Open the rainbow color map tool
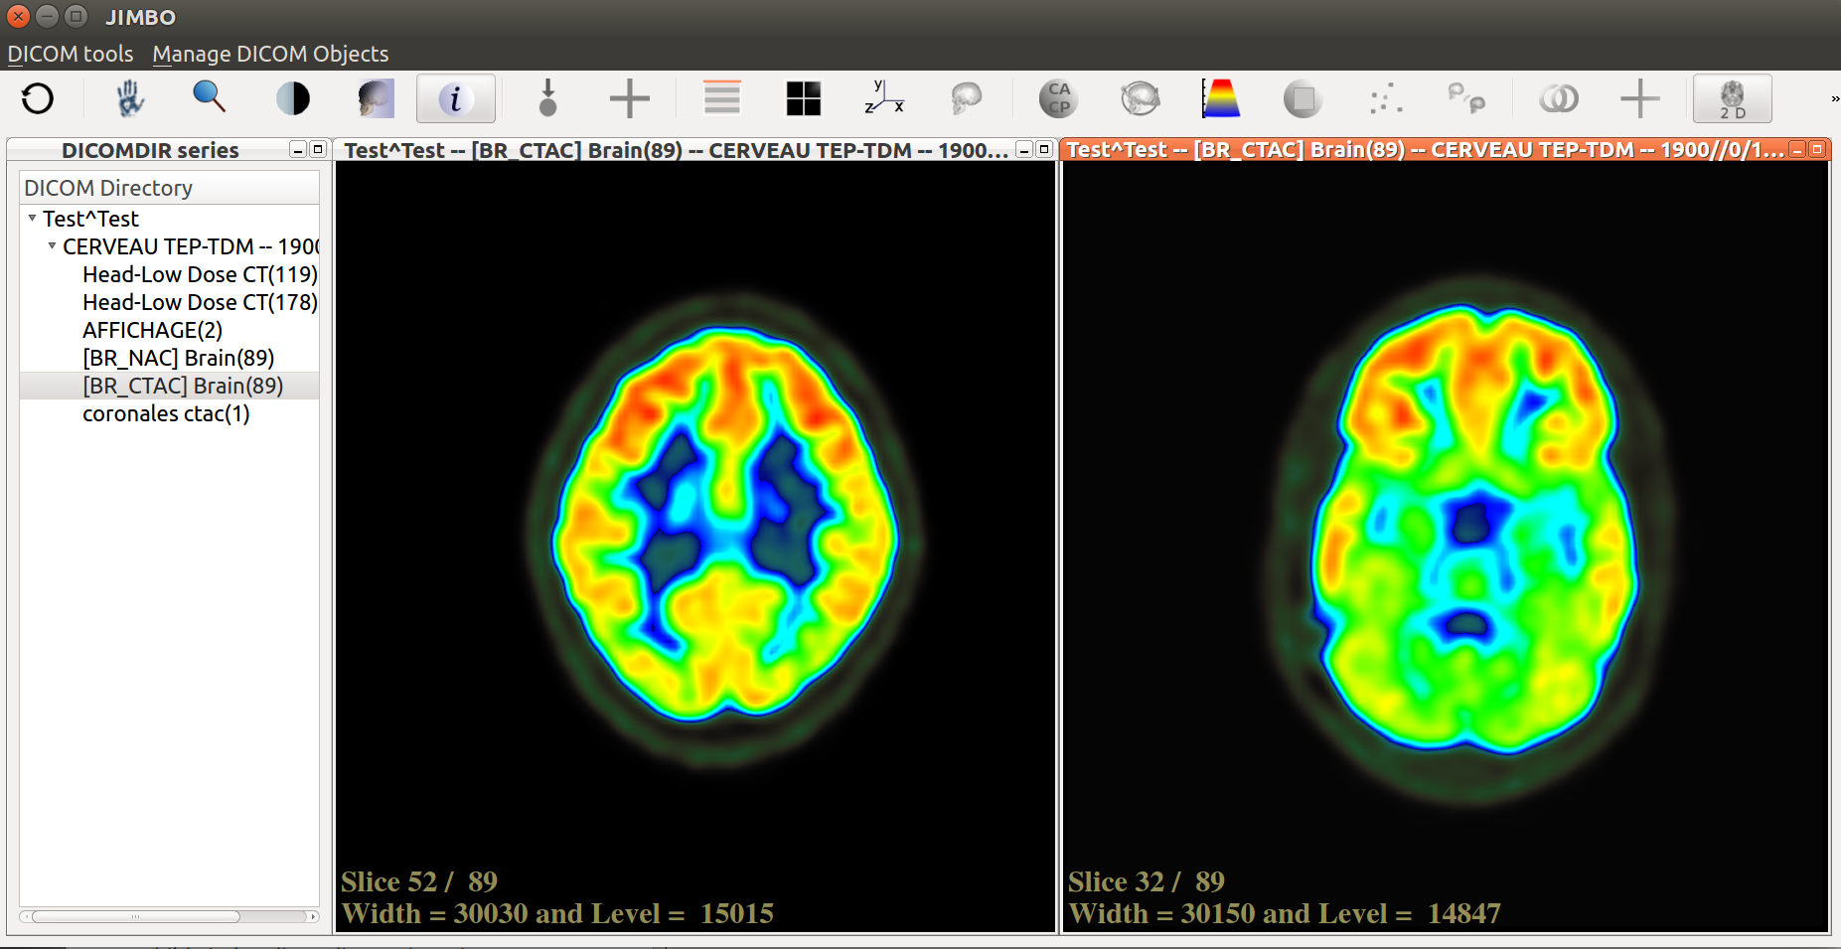This screenshot has width=1841, height=949. tap(1220, 98)
